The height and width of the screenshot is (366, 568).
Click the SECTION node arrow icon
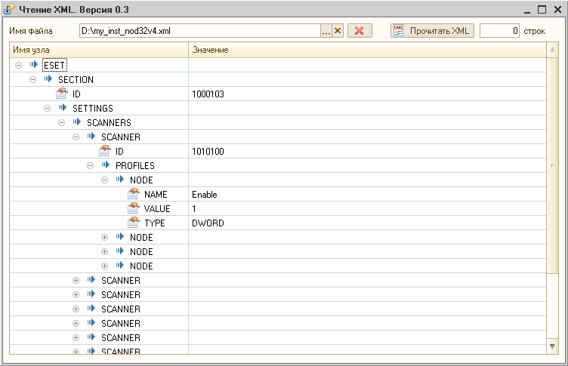(48, 79)
